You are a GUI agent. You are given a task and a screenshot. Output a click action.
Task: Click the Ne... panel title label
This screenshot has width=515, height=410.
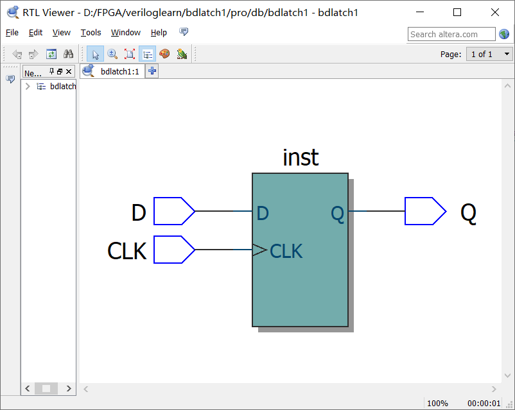(33, 73)
